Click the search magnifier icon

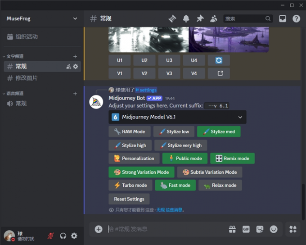pyautogui.click(x=268, y=18)
